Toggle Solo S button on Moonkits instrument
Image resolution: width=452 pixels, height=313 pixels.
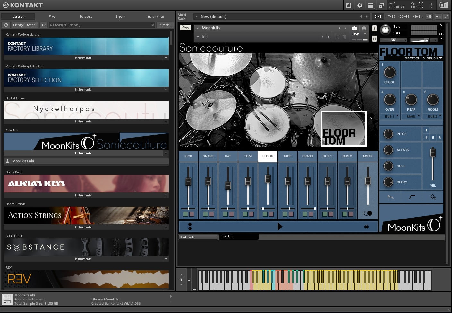pyautogui.click(x=374, y=28)
